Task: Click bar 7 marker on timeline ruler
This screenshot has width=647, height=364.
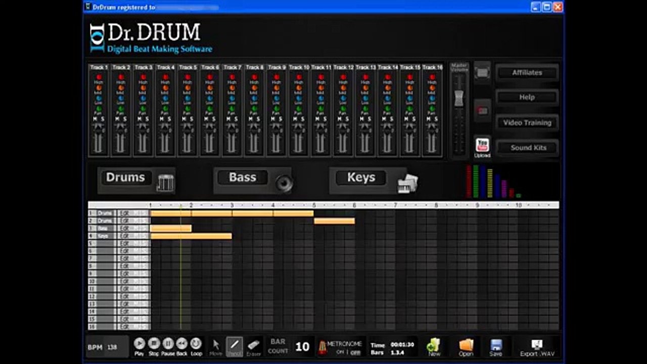Action: point(395,205)
